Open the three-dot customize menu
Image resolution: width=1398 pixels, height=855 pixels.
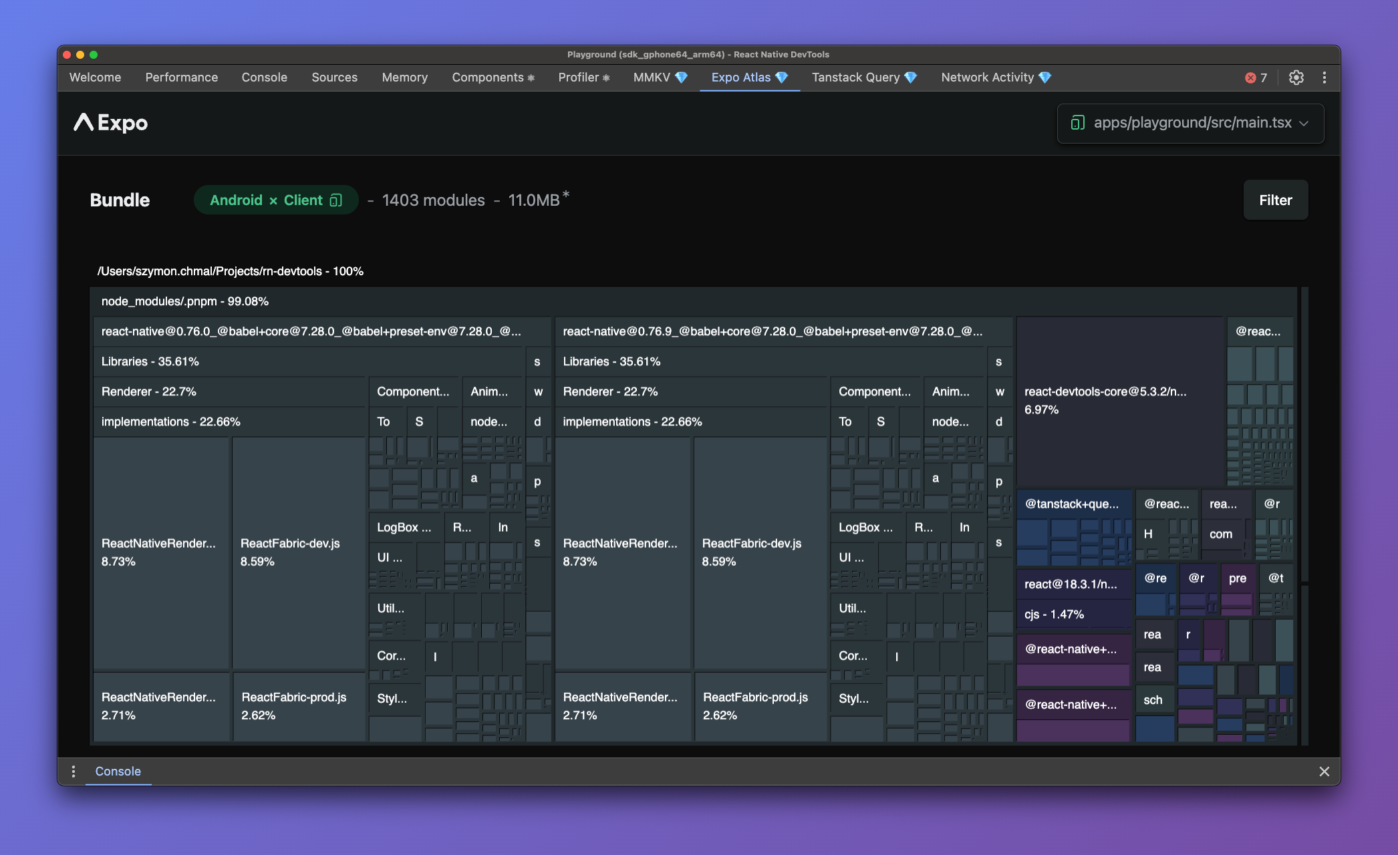coord(1324,77)
